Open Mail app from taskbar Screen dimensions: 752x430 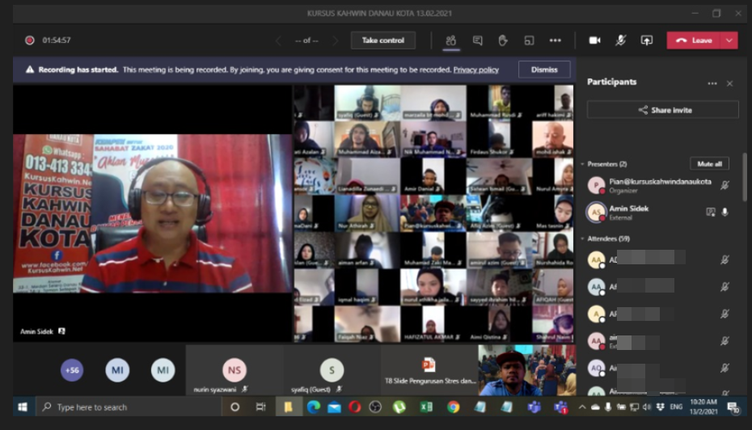(x=334, y=407)
